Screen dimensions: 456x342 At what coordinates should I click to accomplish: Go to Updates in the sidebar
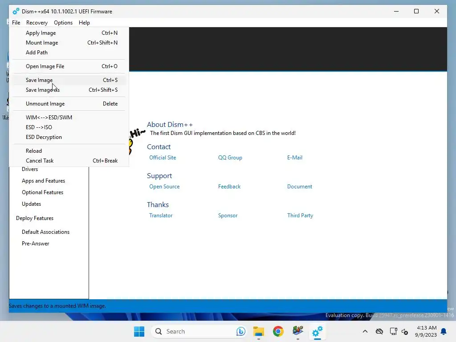click(32, 204)
